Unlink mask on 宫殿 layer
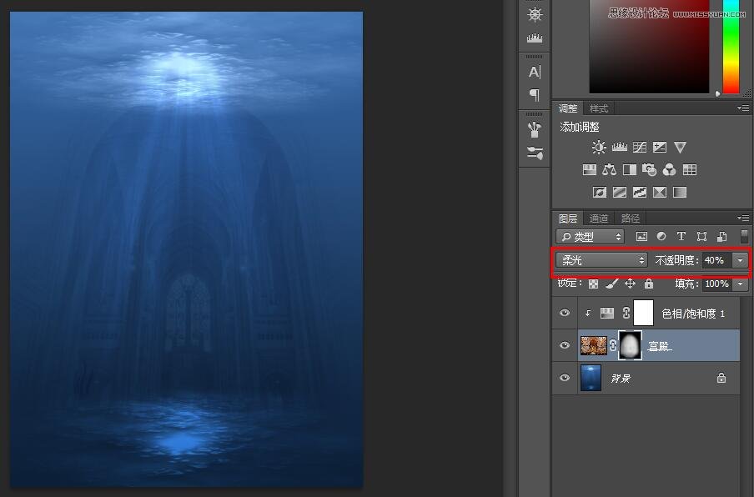Screen dimensions: 754x497 coord(613,345)
